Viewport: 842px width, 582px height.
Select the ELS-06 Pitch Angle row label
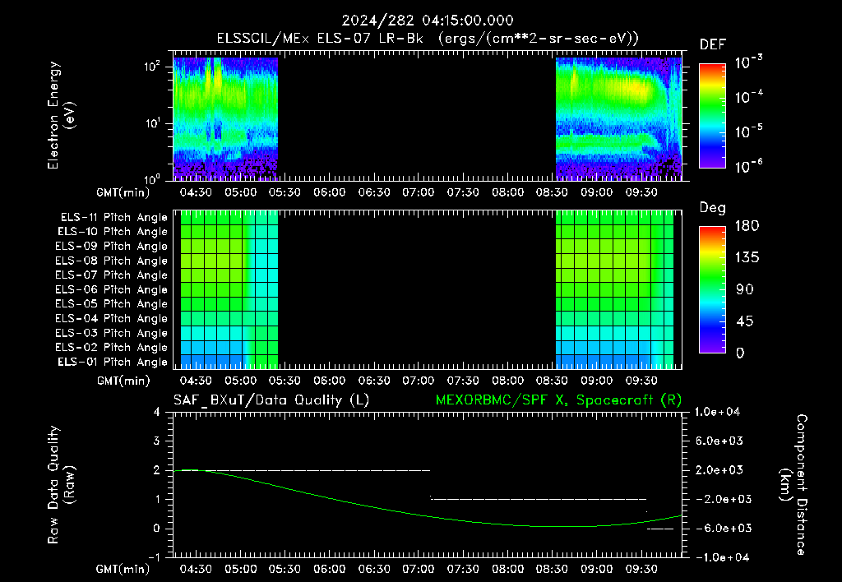(x=111, y=289)
